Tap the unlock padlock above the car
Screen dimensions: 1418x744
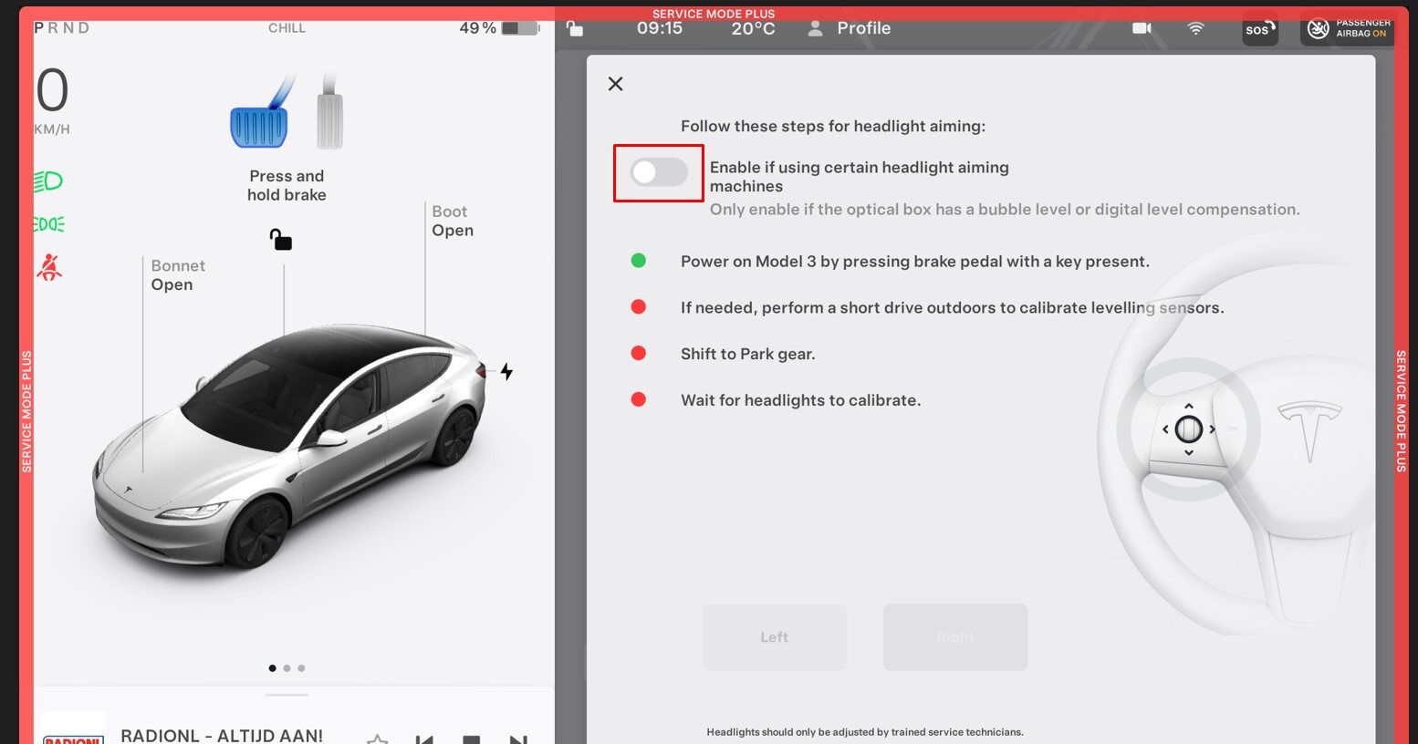[281, 240]
